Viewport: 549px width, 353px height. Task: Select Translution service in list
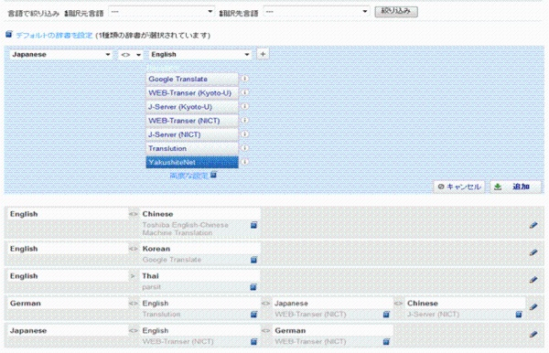tap(192, 148)
